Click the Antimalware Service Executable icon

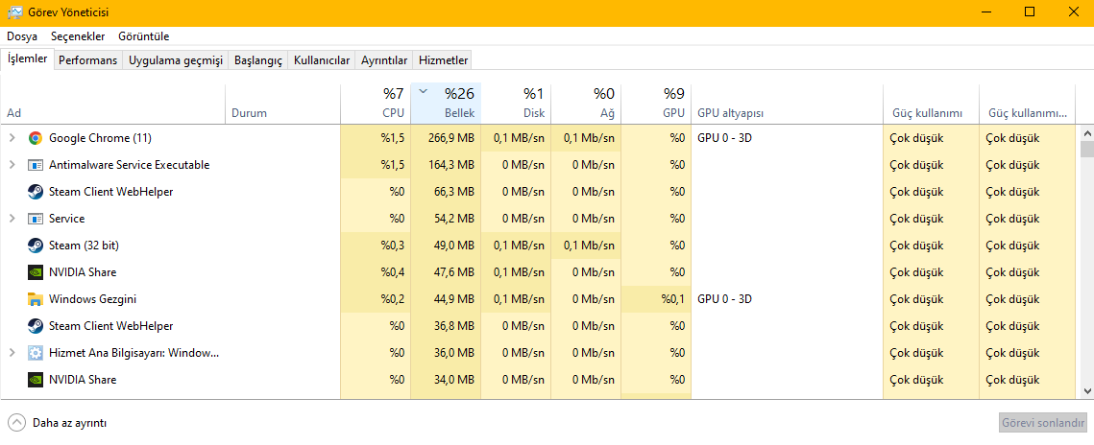pyautogui.click(x=36, y=165)
